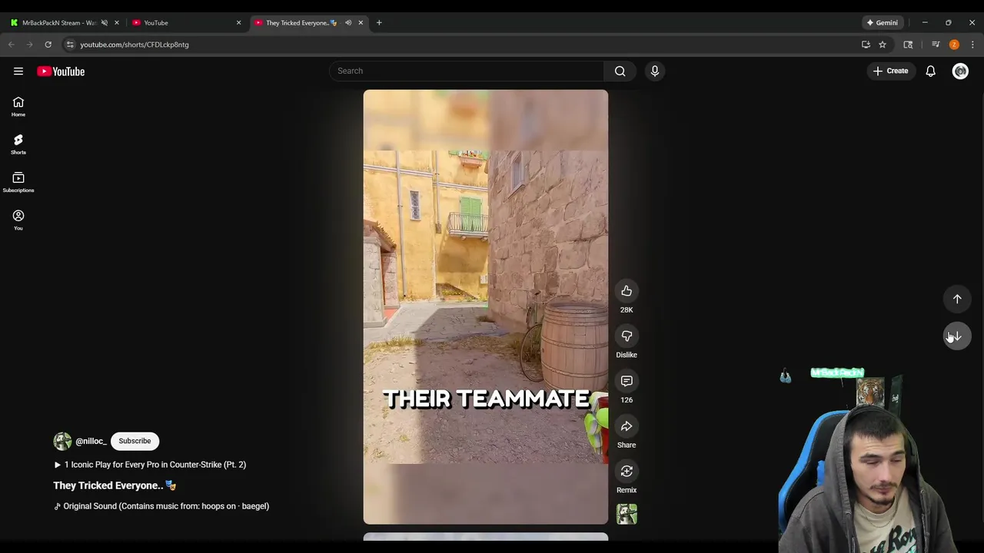The height and width of the screenshot is (553, 984).
Task: Open a new browser tab
Action: (x=379, y=22)
